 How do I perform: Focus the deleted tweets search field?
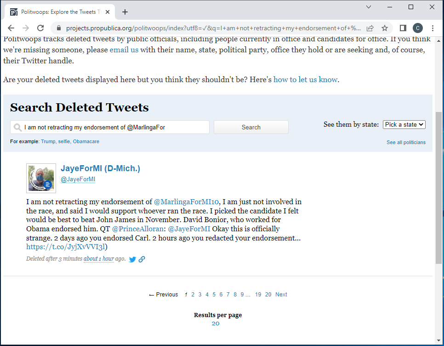coord(110,127)
